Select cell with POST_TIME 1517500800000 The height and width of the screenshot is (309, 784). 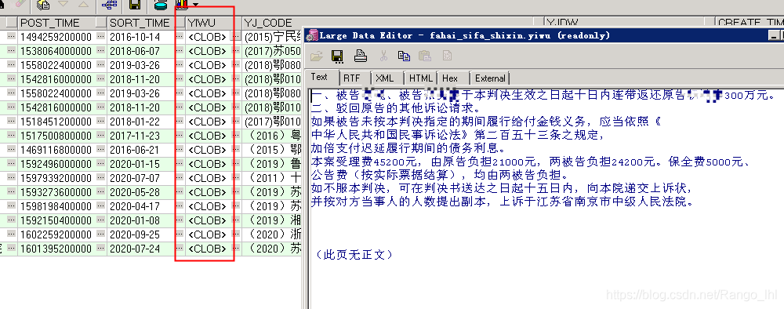57,136
